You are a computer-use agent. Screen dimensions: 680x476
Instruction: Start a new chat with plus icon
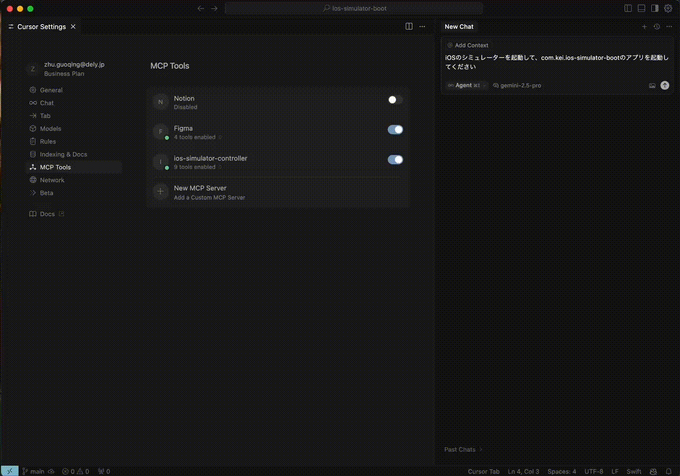(x=644, y=27)
